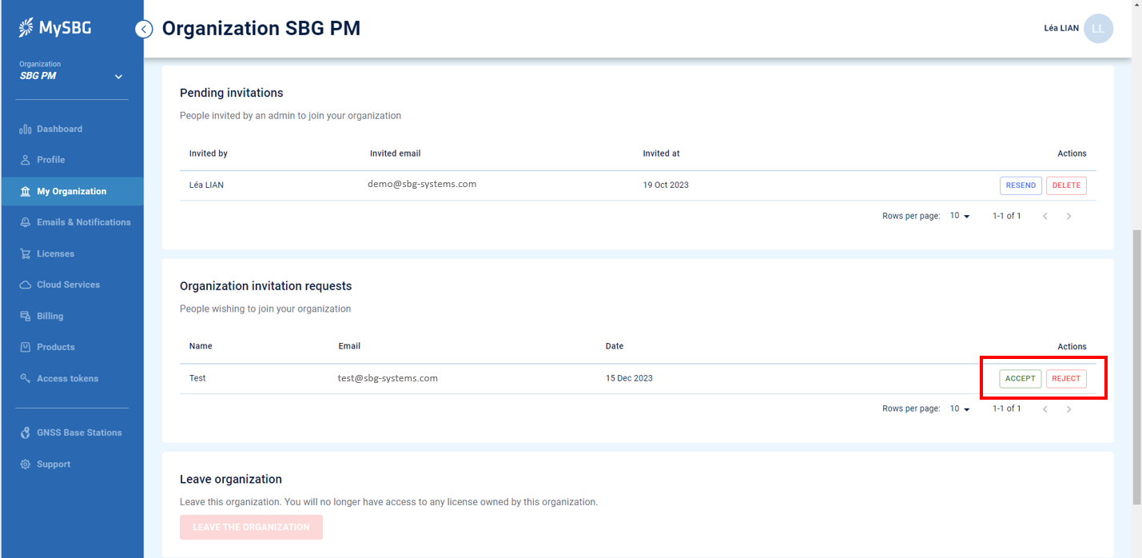Click the GNSS Base Stations icon
1142x558 pixels.
tap(25, 433)
